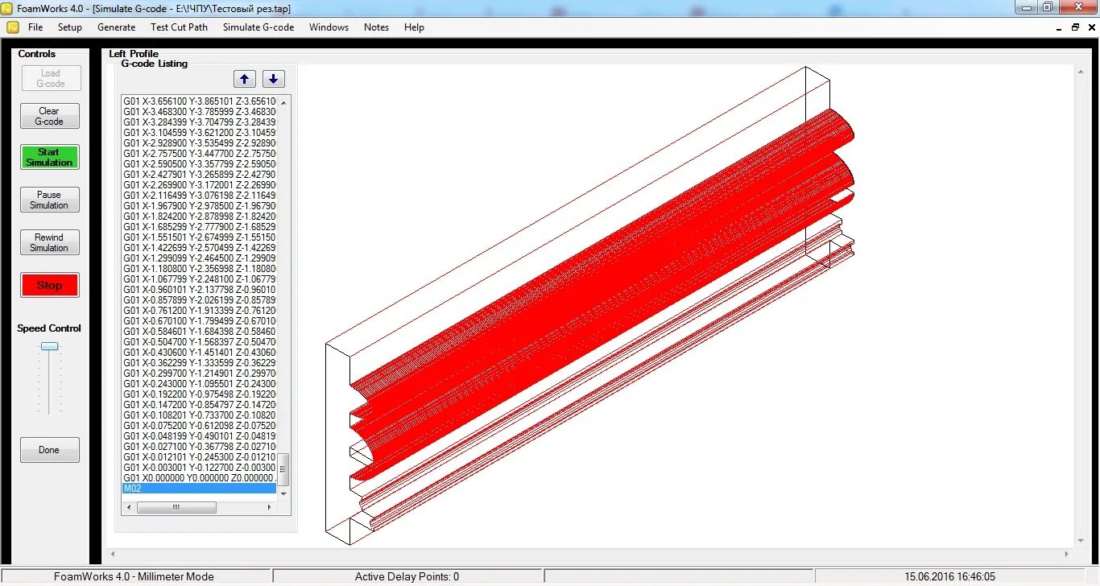Screen dimensions: 1100x586
Task: Select line G01 X-0.430600 Y-1.451401
Action: pyautogui.click(x=199, y=352)
